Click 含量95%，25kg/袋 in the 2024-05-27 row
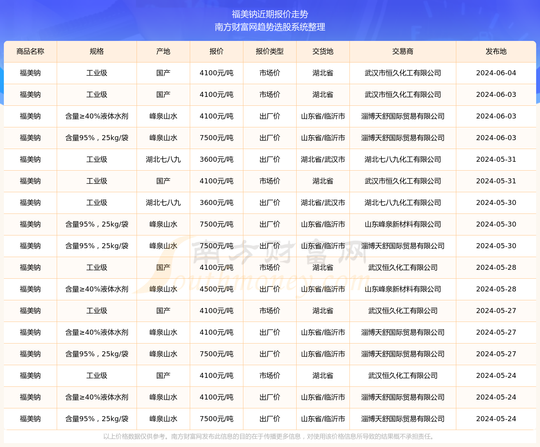This screenshot has height=447, width=540. point(97,354)
